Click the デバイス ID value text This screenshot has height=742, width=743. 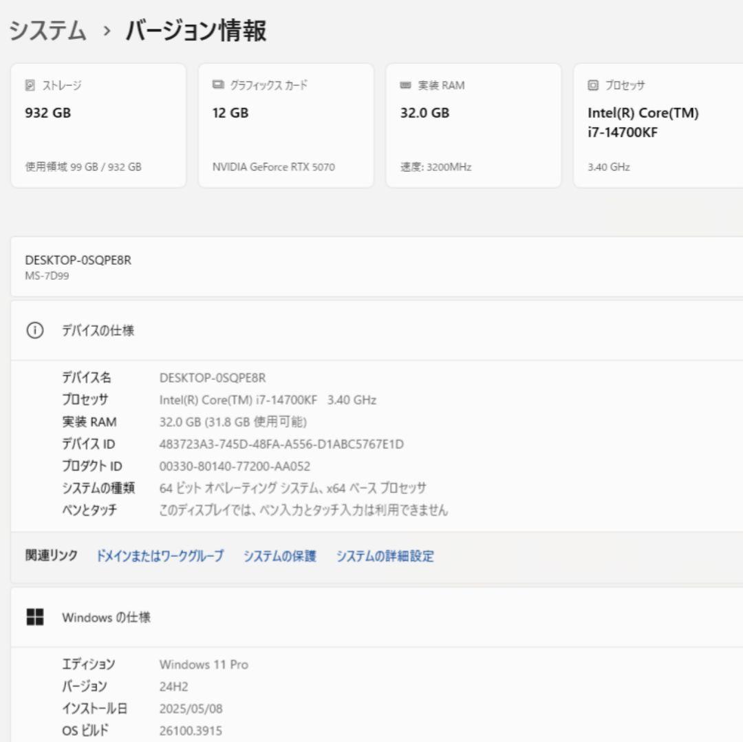[281, 444]
